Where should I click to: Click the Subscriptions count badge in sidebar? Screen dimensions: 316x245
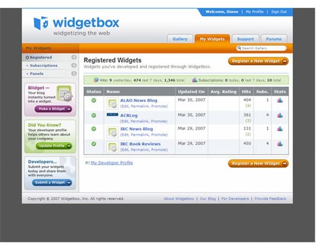(x=74, y=65)
